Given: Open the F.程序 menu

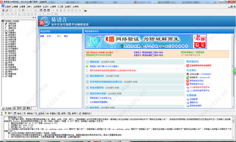Looking at the screenshot, I should [x=8, y=6].
